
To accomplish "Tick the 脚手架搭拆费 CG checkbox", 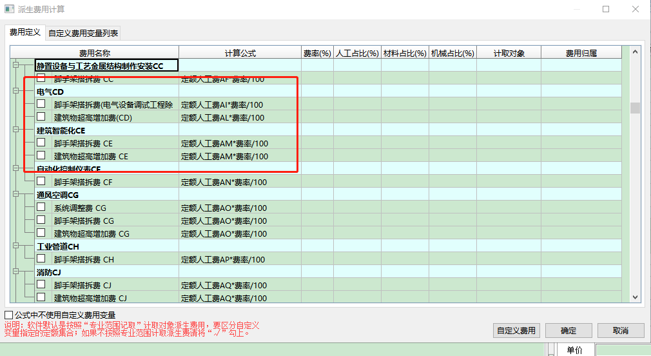I will click(x=41, y=219).
